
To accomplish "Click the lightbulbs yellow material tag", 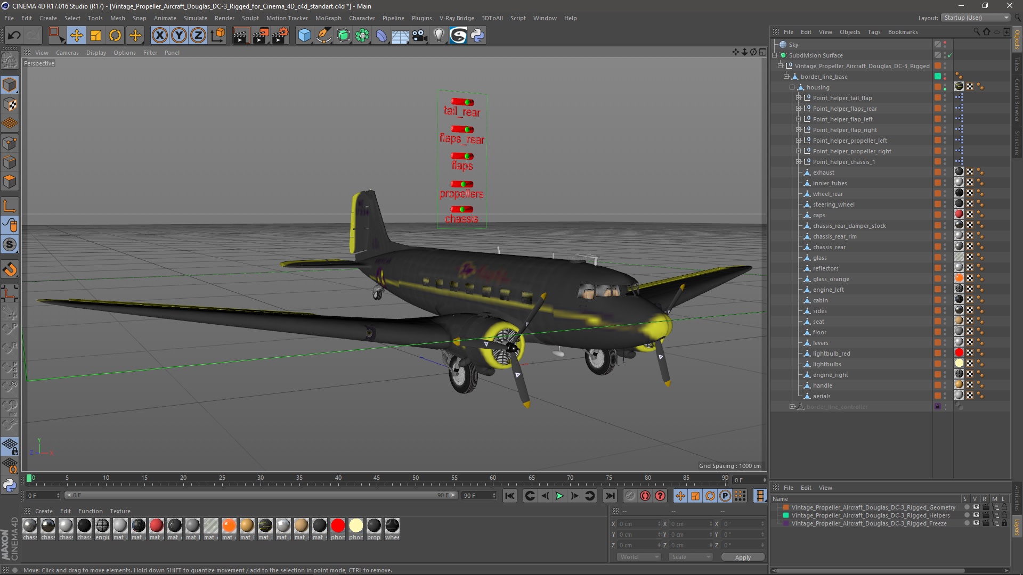I will click(x=959, y=364).
